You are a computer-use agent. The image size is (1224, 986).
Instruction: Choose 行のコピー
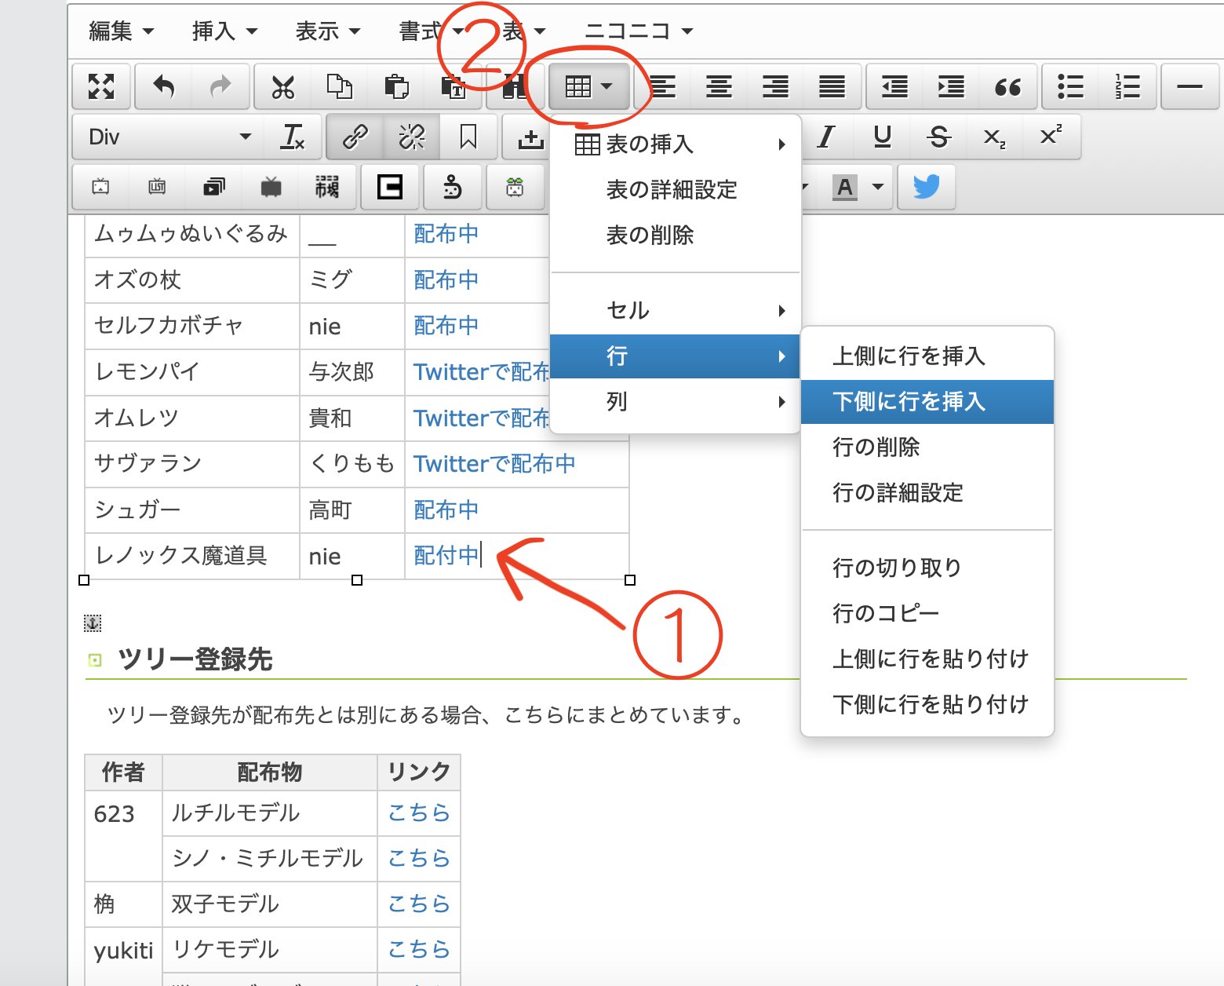pos(927,613)
